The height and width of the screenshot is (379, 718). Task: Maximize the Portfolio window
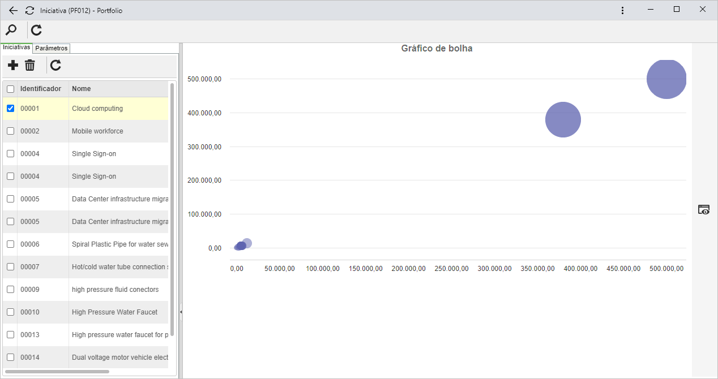(x=677, y=10)
